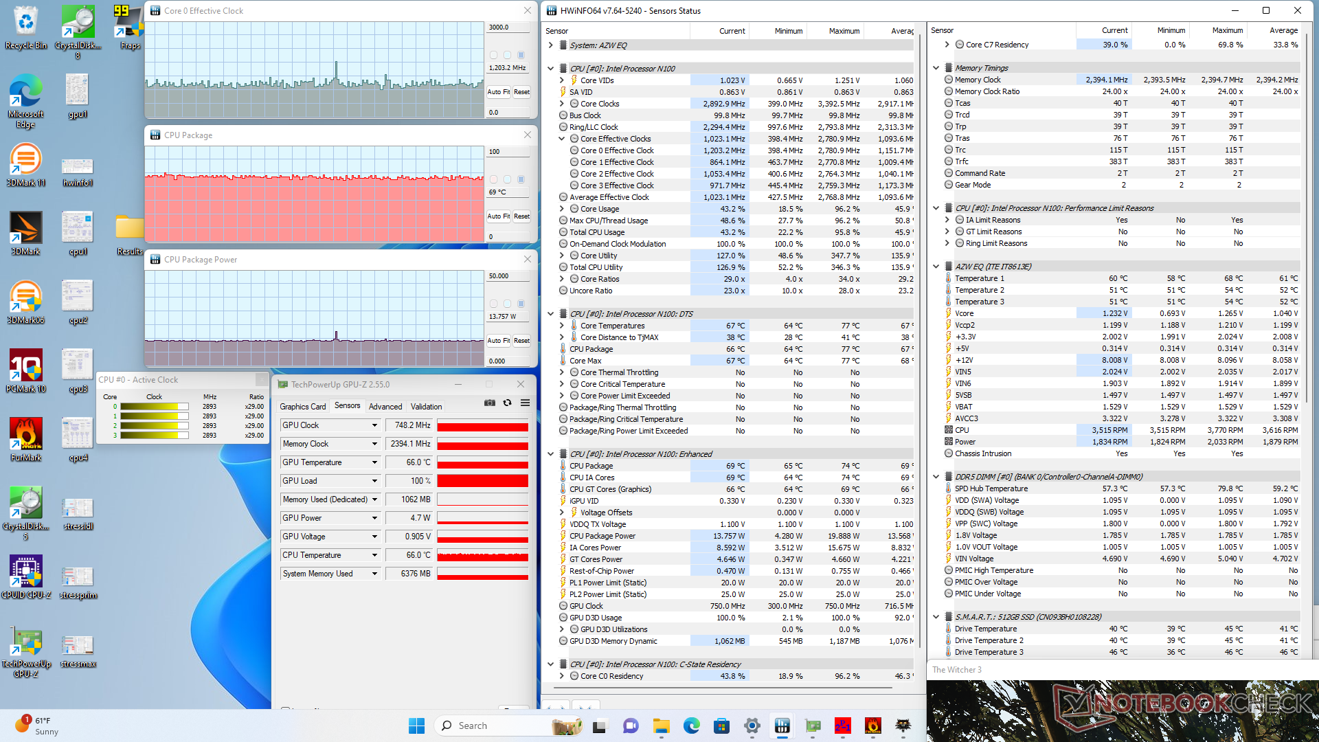Switch to Graphics Card tab in GPU-Z

pos(303,407)
